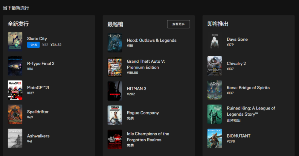Open the Kena: Bridge of Spirits title
Screen dimensions: 299x156
tap(248, 88)
